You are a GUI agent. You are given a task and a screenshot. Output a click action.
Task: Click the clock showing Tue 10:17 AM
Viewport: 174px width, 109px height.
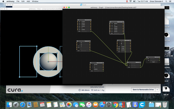pyautogui.click(x=143, y=1)
